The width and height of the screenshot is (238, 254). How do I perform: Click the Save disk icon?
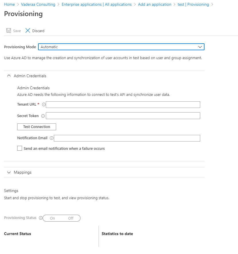click(9, 31)
